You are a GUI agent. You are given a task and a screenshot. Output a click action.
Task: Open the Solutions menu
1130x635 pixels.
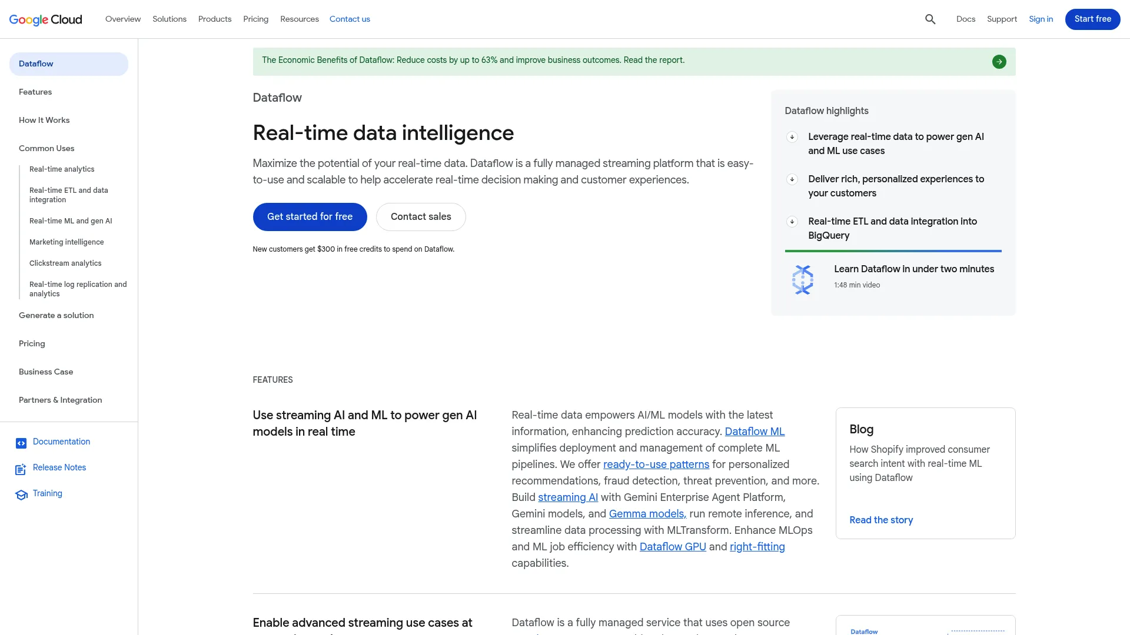coord(169,19)
